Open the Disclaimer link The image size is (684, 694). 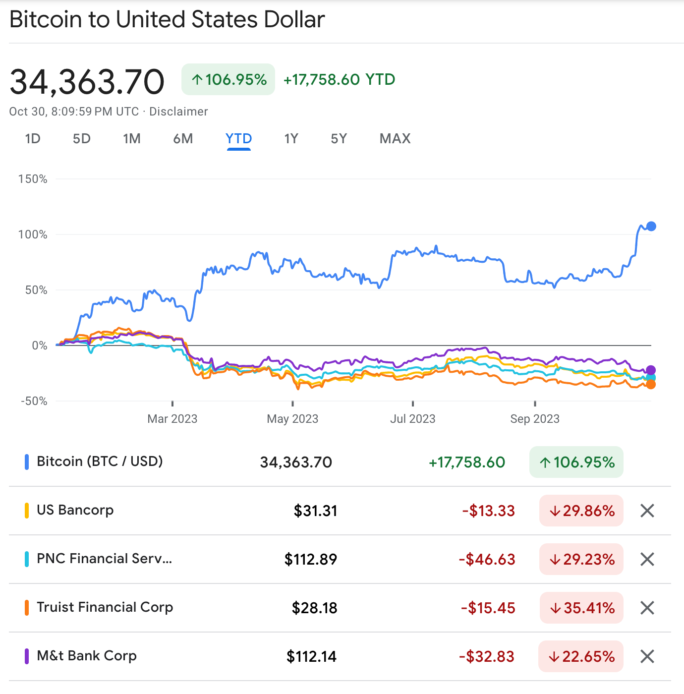[178, 112]
